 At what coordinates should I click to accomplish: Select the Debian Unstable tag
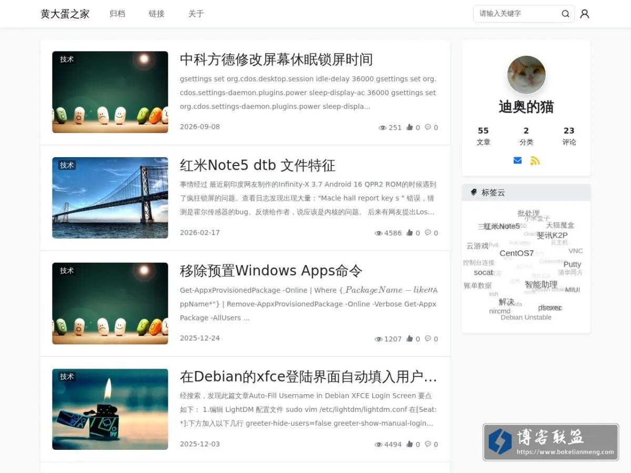[x=526, y=317]
